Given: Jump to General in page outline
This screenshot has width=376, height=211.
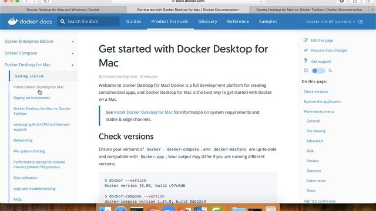Looking at the screenshot, I should [x=313, y=121].
